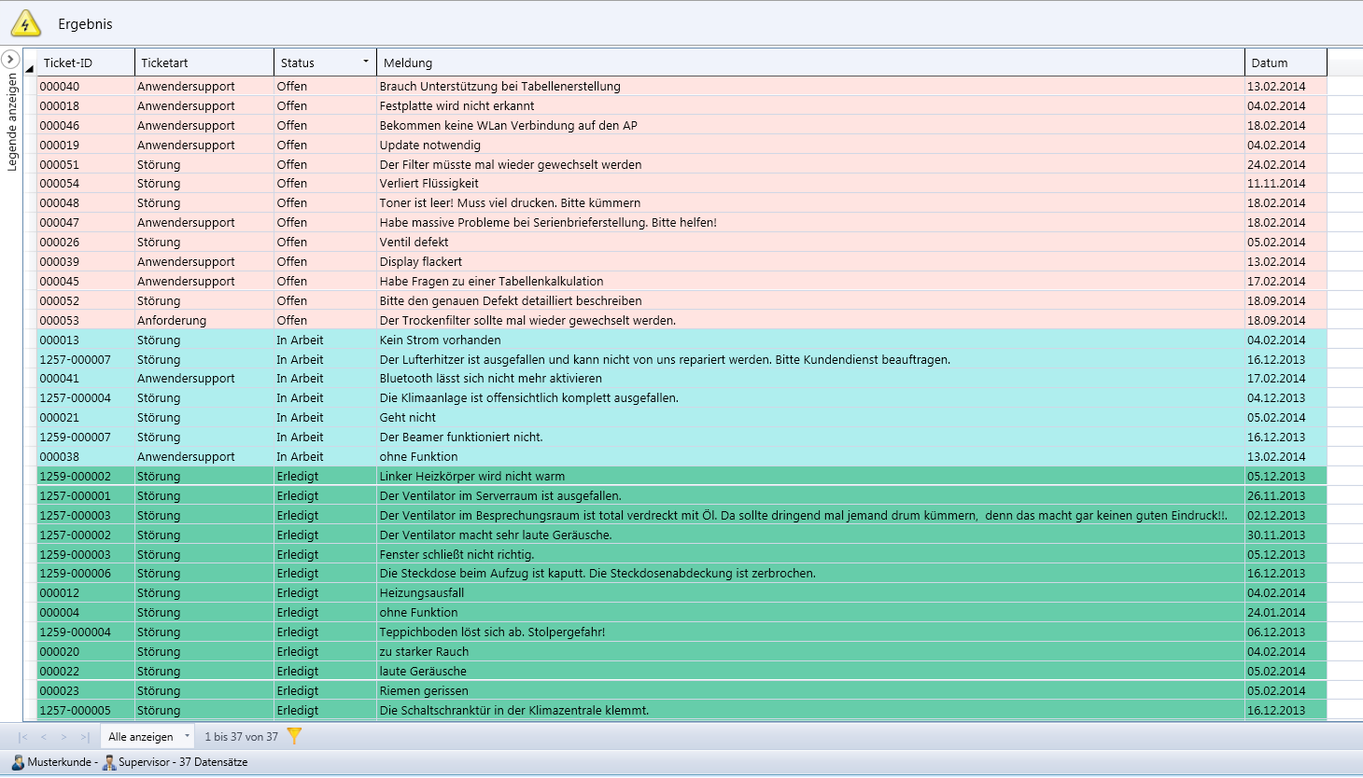Click the Ergebnis panel title
1363x778 pixels.
point(85,24)
